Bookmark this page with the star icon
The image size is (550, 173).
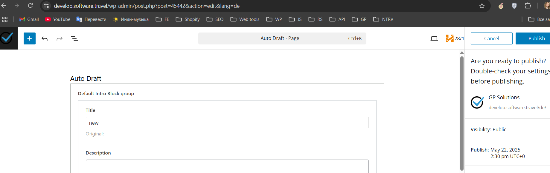coord(482,6)
